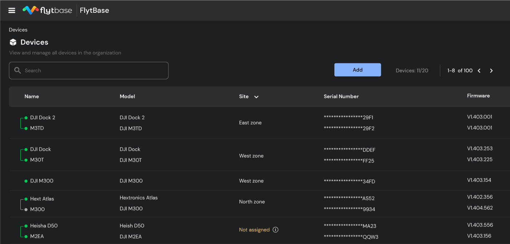The width and height of the screenshot is (510, 244).
Task: Click firmware version V1.403.225
Action: (x=480, y=160)
